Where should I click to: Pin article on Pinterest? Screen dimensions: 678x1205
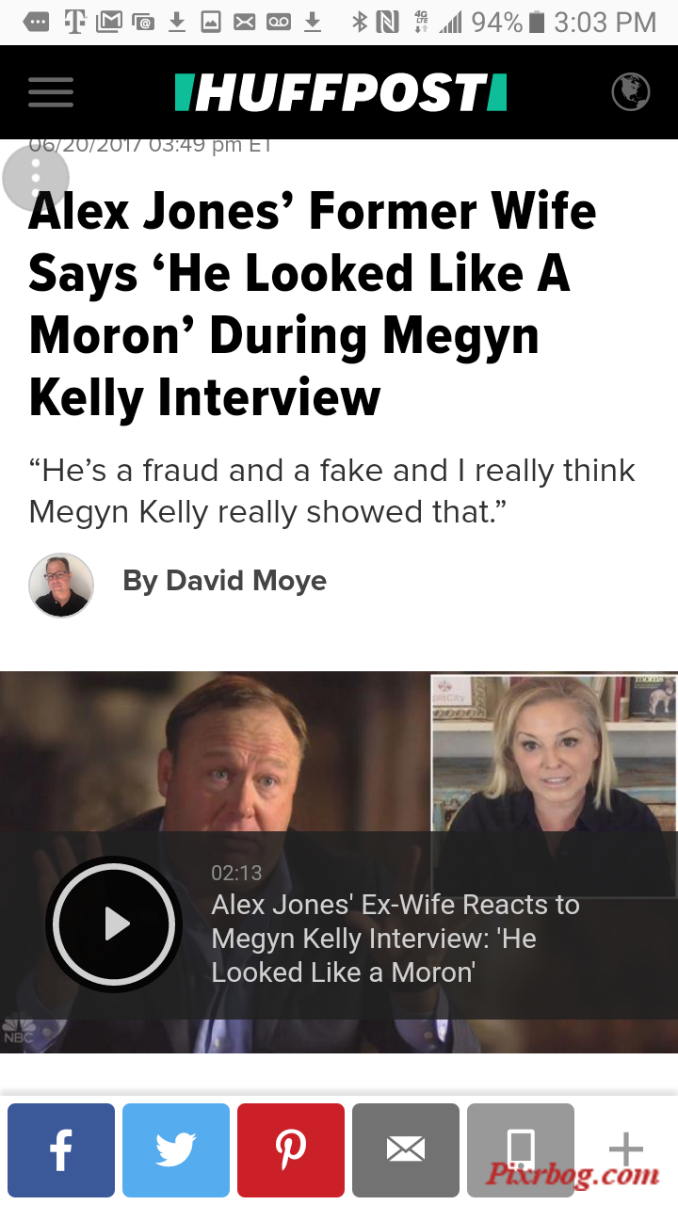[291, 1150]
